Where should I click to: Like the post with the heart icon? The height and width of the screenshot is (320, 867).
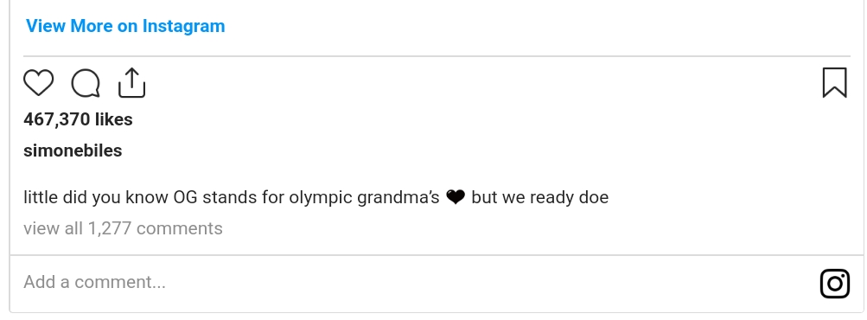coord(39,83)
